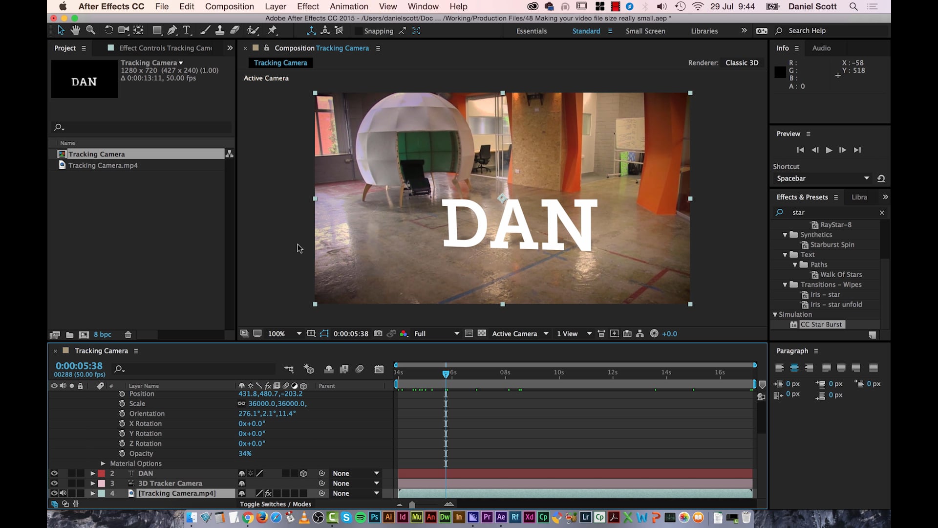
Task: Select the Eraser tool
Action: click(235, 30)
